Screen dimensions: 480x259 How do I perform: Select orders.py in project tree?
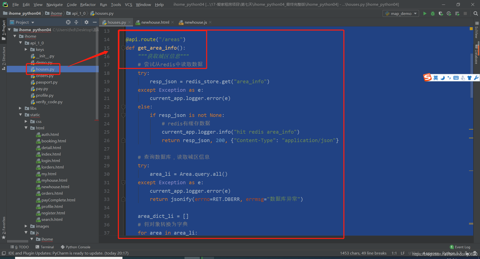pyautogui.click(x=44, y=76)
